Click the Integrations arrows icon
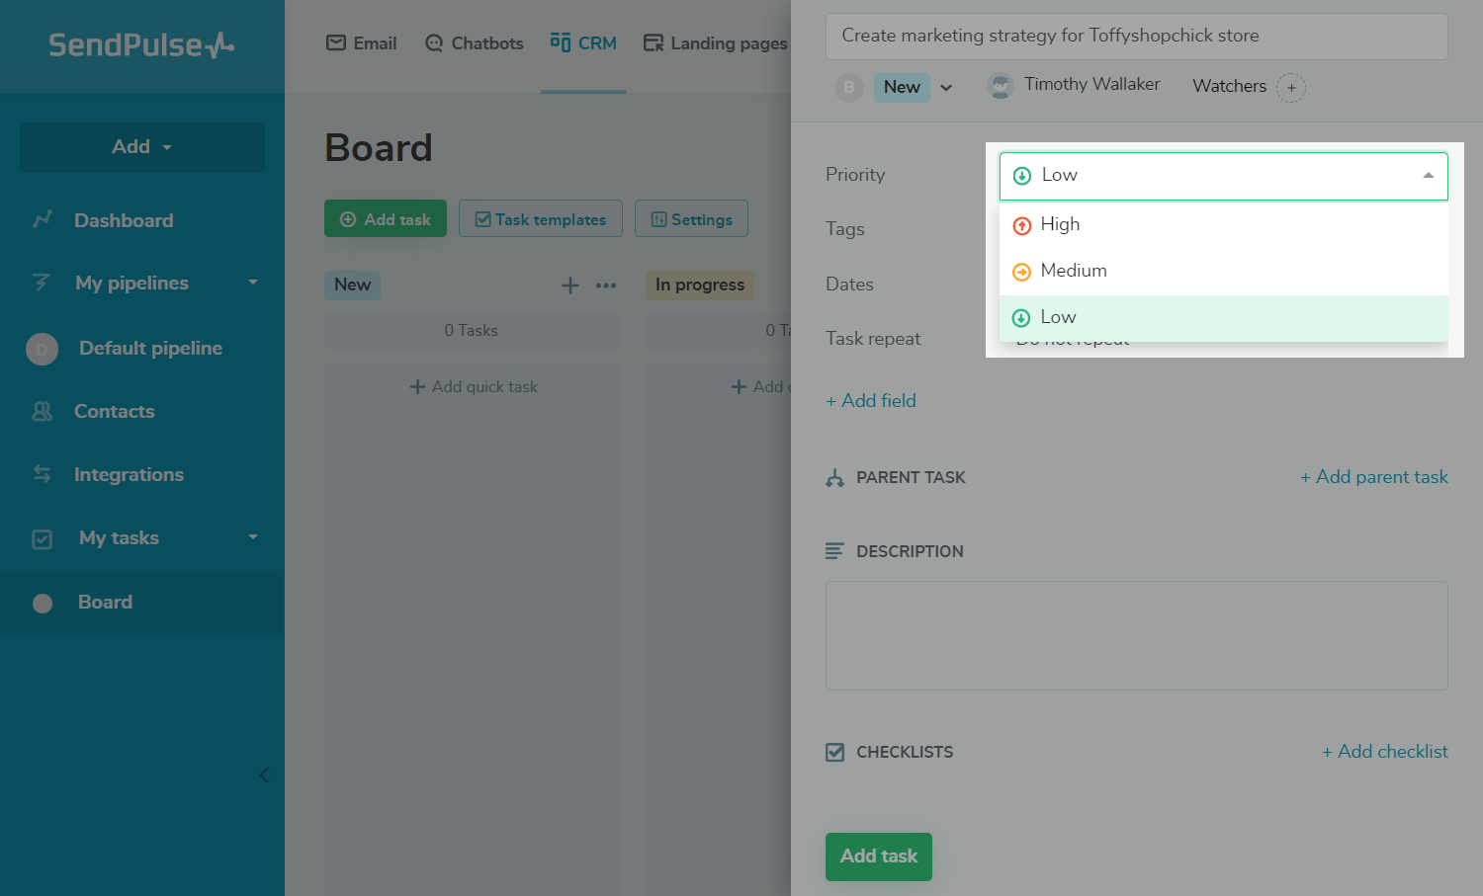The height and width of the screenshot is (896, 1483). [42, 474]
